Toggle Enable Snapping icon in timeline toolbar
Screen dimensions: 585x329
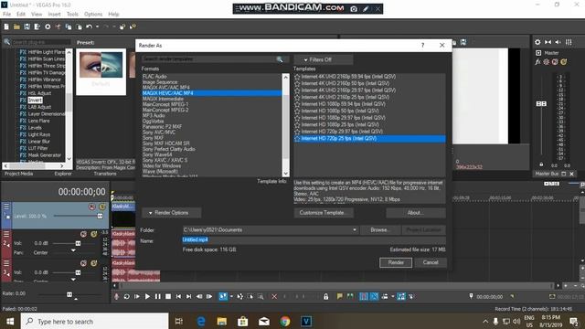point(364,296)
